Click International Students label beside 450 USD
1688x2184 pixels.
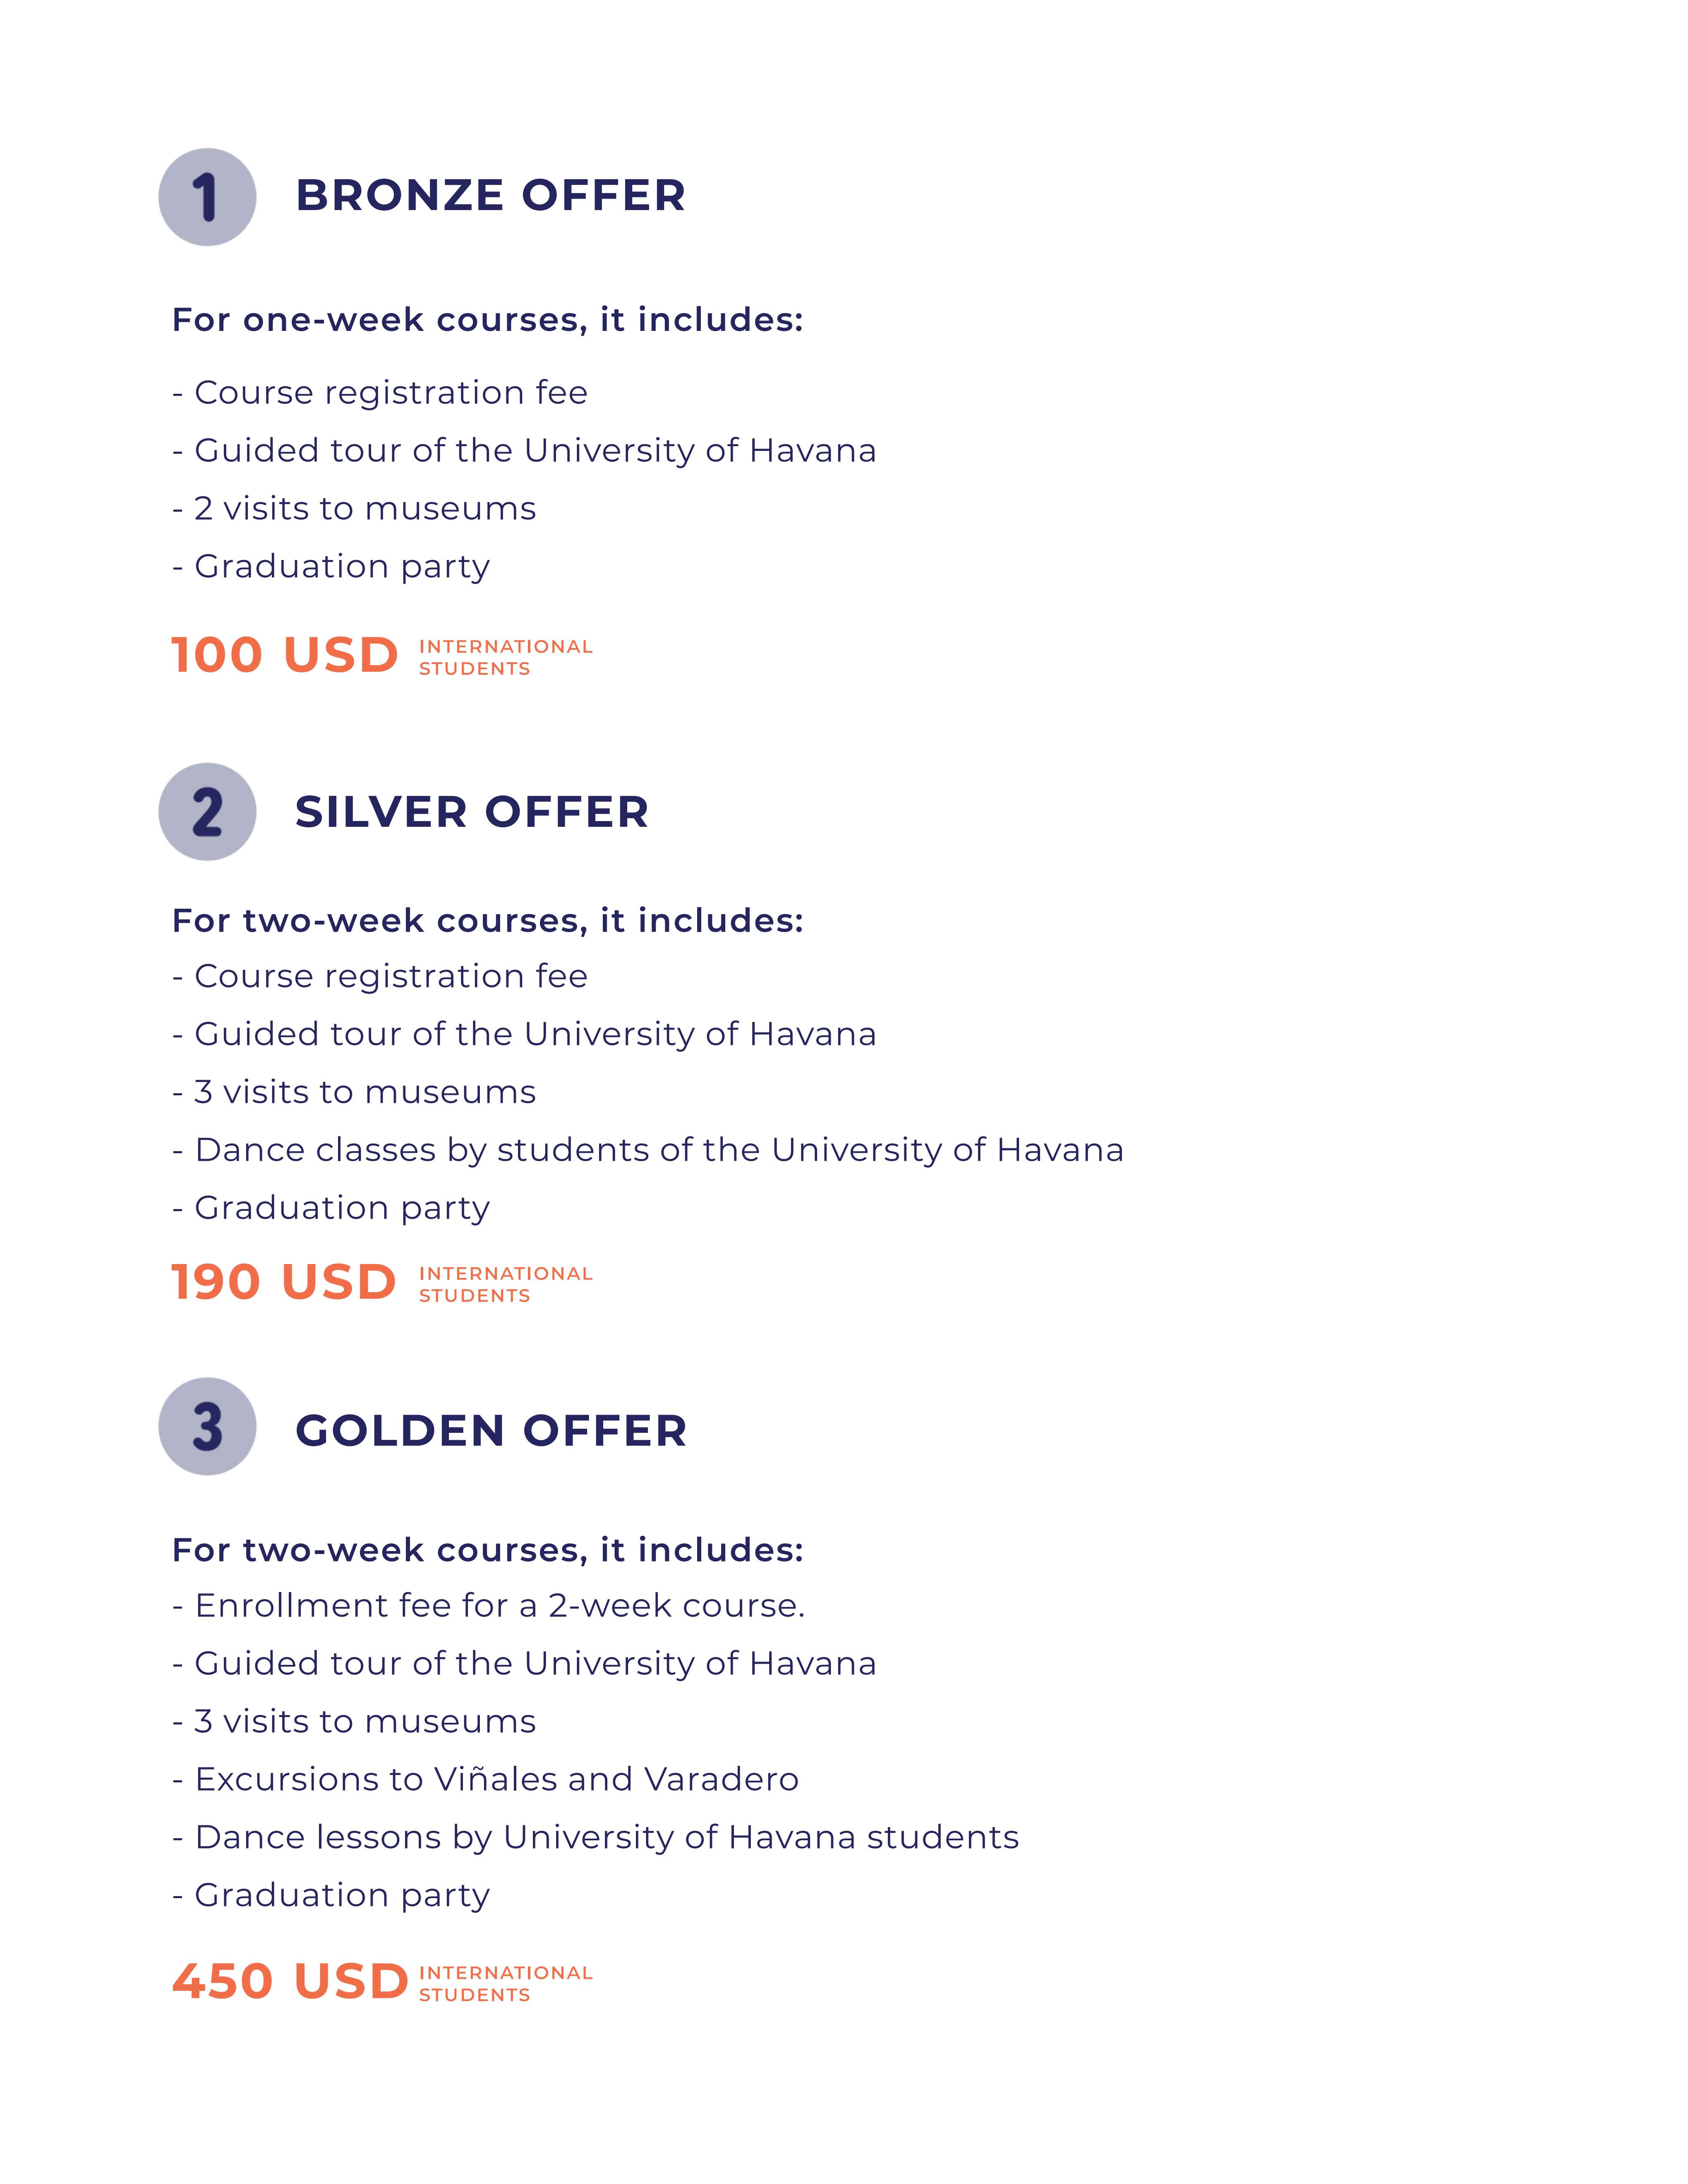point(506,1984)
